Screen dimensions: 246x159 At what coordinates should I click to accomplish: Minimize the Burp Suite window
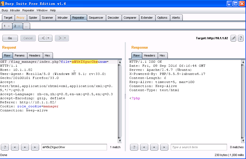(229, 4)
